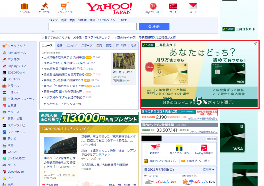Screen dimensions: 264x186
Task: Click the PayPayモール sidebar icon
Action: (4, 53)
